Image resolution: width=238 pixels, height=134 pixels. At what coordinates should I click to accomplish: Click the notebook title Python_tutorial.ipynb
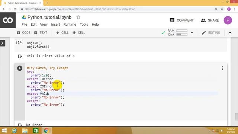tap(49, 17)
